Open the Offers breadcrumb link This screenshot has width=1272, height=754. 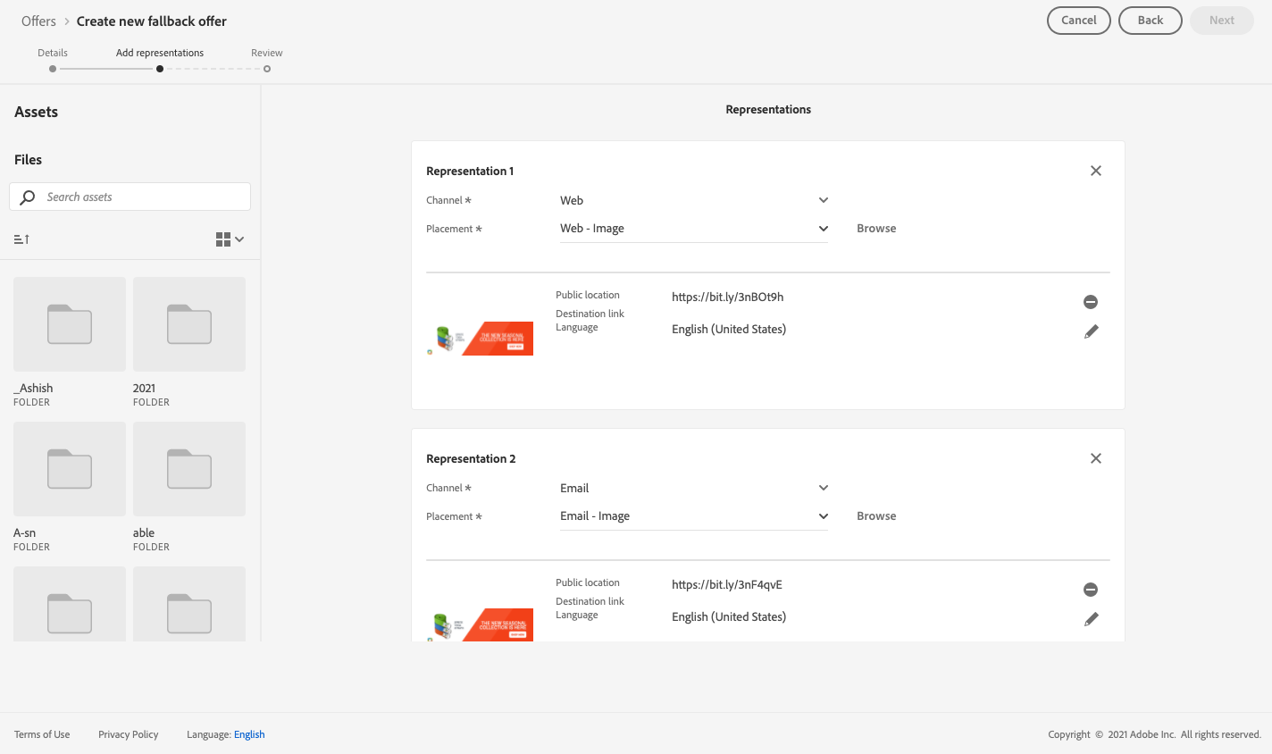point(38,21)
